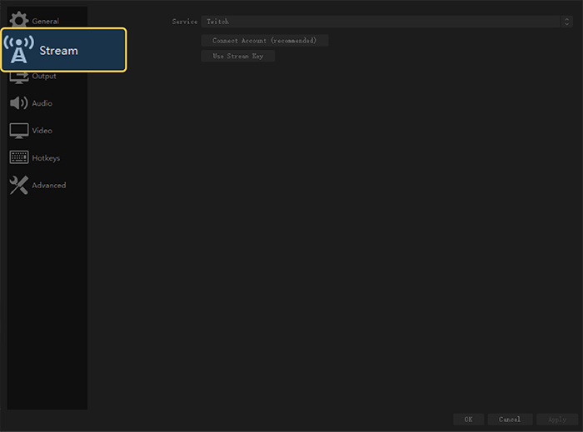Expand the Service list using its arrow
This screenshot has width=583, height=432.
click(567, 22)
